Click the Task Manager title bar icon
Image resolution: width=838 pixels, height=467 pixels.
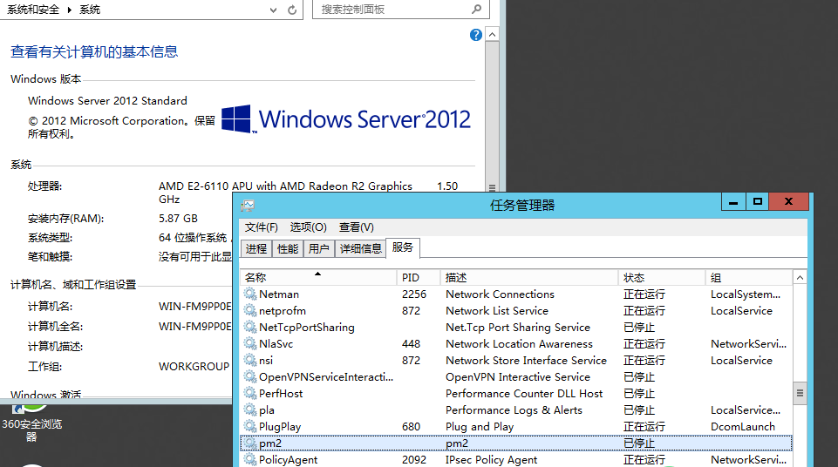[248, 206]
